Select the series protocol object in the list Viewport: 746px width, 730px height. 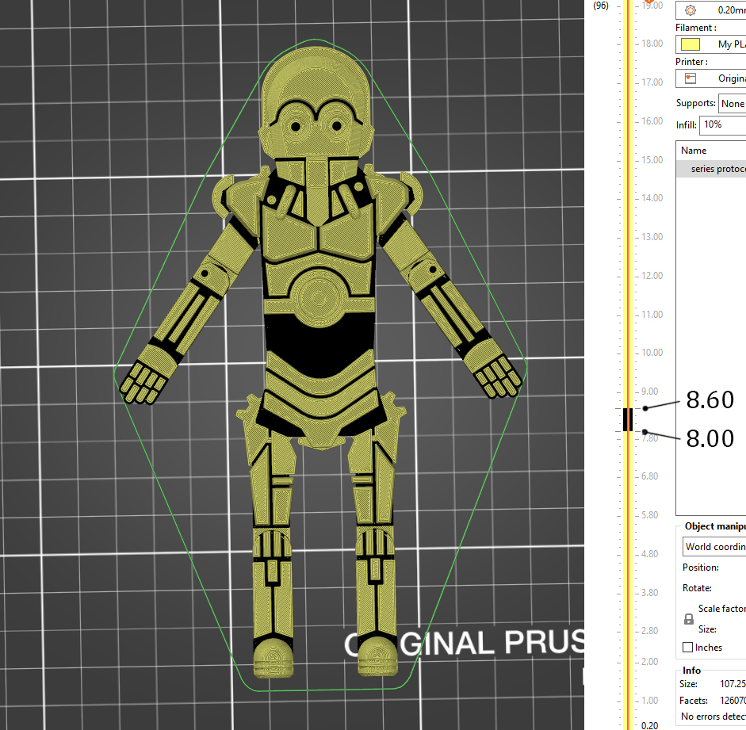click(x=711, y=169)
